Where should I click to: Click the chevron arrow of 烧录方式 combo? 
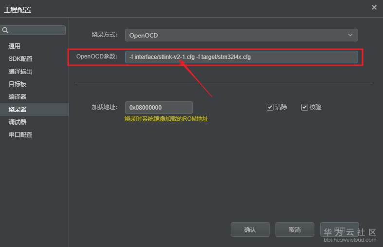(350, 35)
